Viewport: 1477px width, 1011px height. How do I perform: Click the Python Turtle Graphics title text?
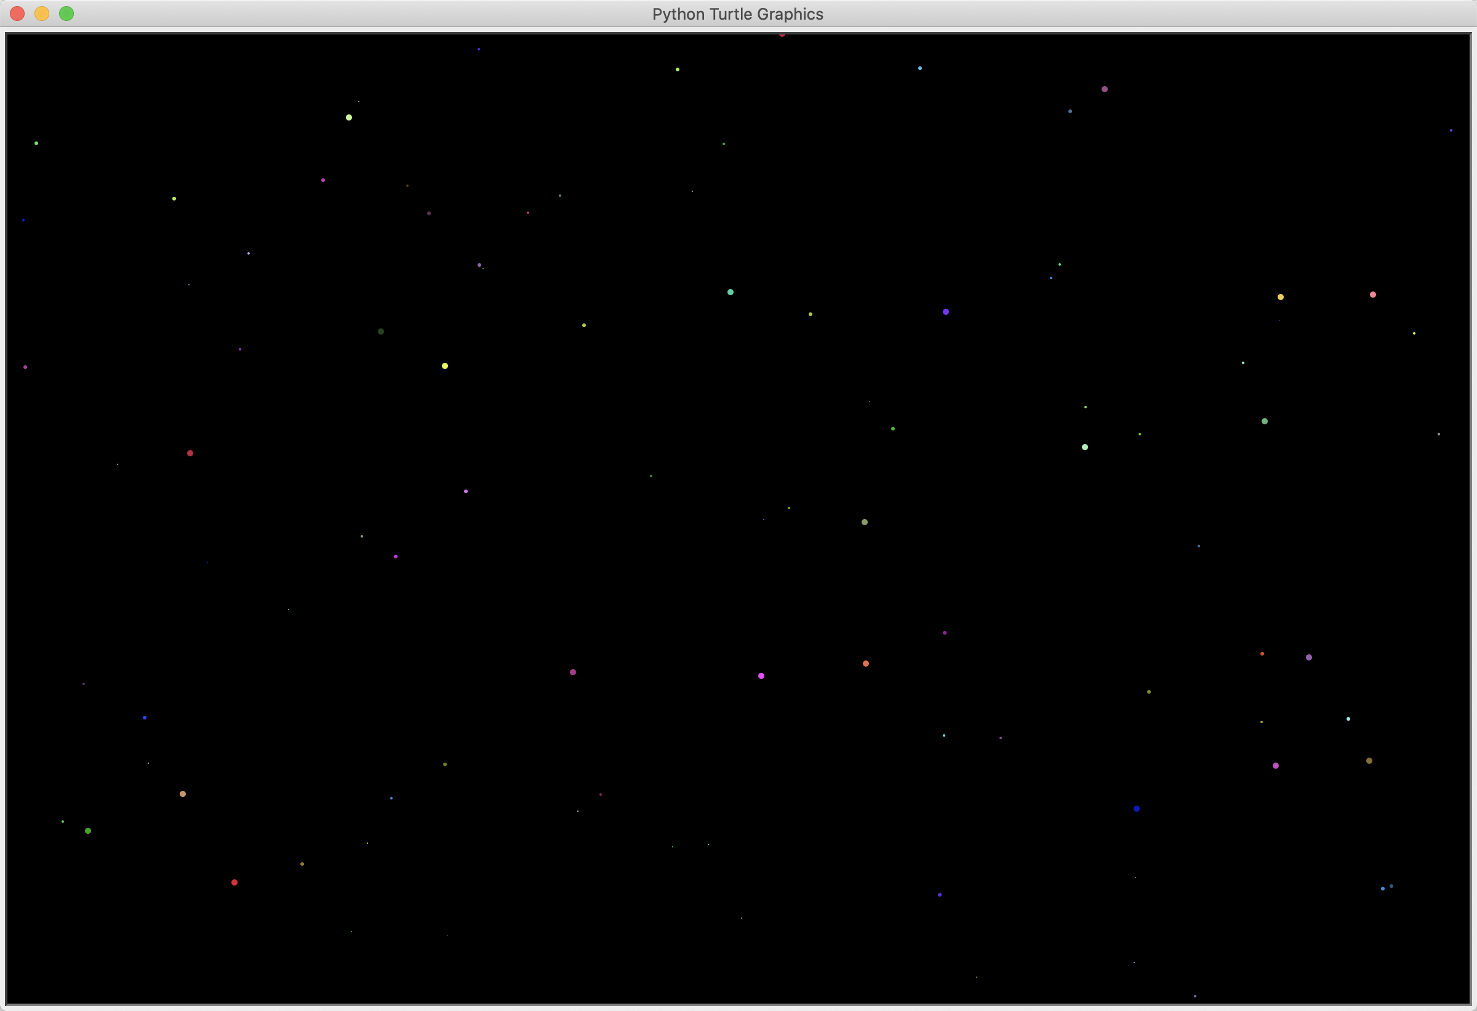737,14
